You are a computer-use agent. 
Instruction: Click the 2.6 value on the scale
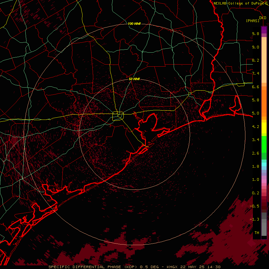256,153
